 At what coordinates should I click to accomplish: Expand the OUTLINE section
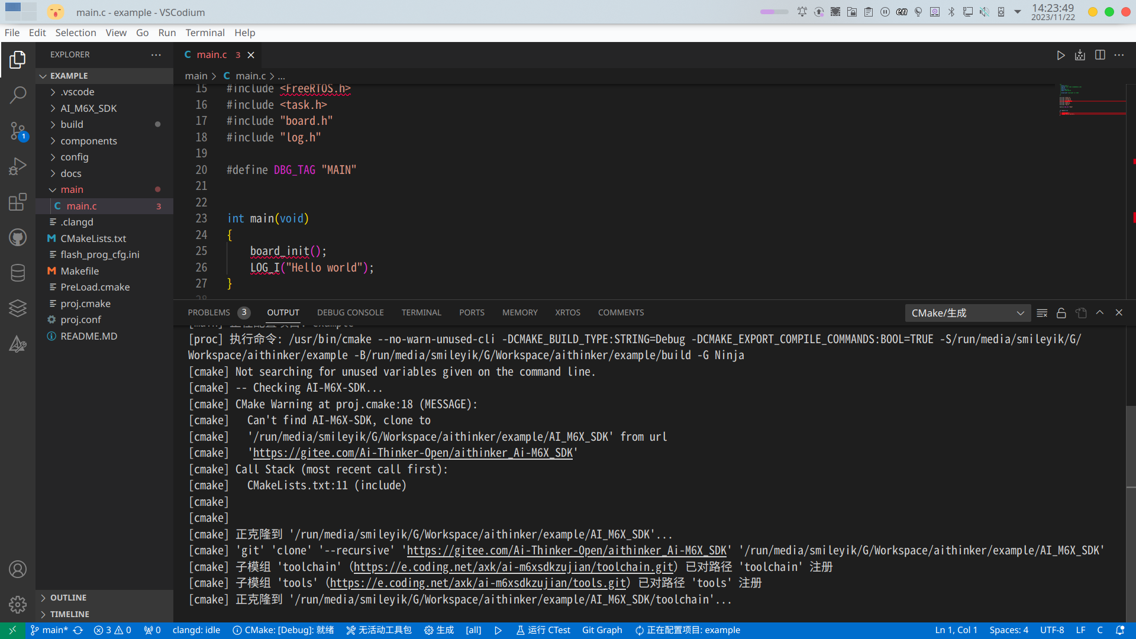click(x=104, y=598)
